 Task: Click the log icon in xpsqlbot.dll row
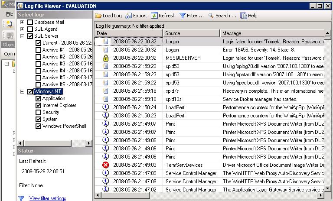pos(105,83)
